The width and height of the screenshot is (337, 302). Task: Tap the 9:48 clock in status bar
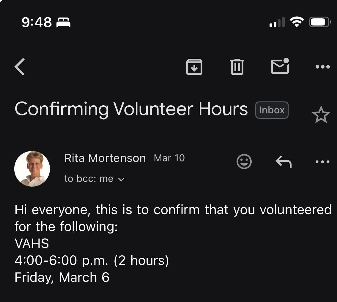pyautogui.click(x=37, y=22)
